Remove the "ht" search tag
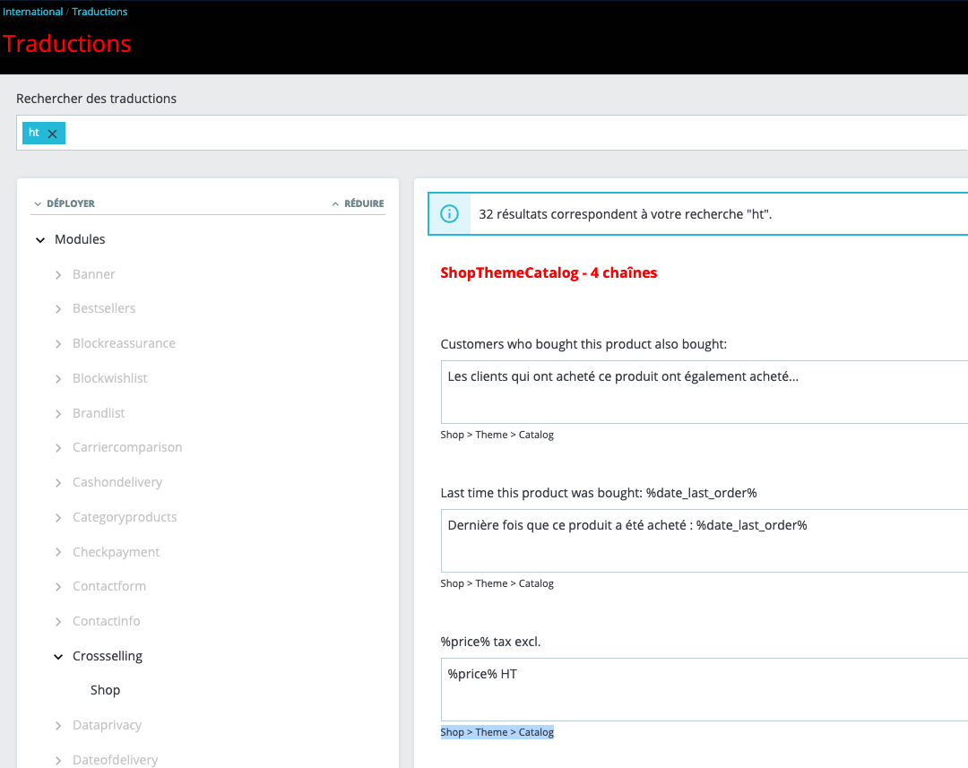968x768 pixels. coord(53,134)
